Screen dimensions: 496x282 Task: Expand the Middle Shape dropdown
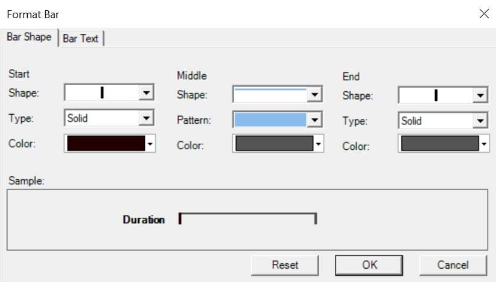point(314,95)
